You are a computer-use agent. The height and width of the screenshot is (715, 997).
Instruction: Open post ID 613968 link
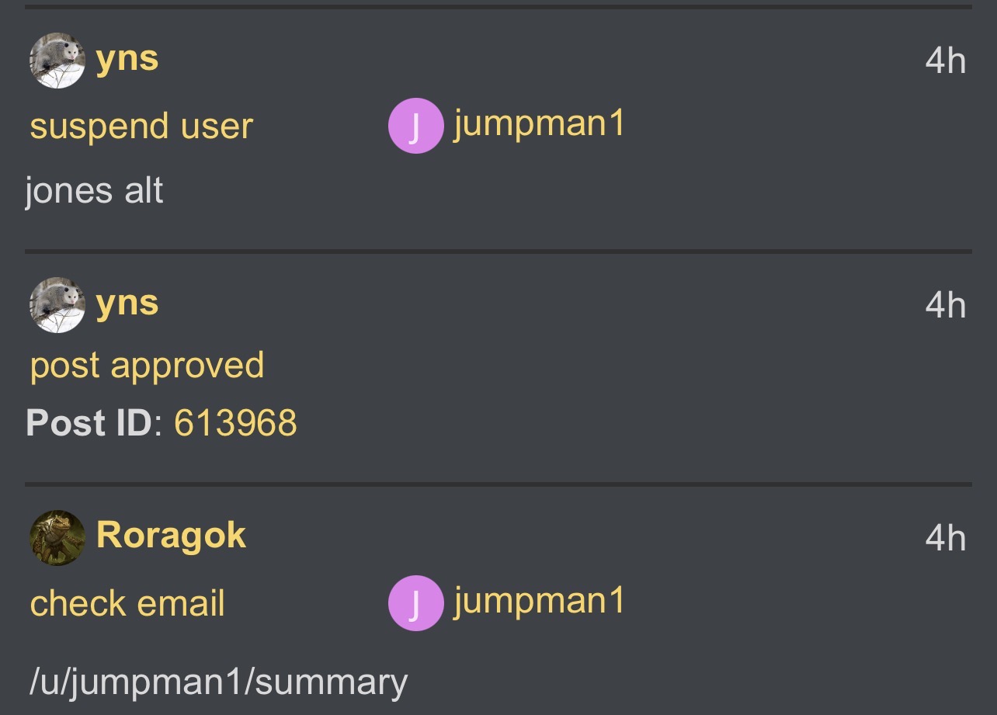[x=235, y=424]
